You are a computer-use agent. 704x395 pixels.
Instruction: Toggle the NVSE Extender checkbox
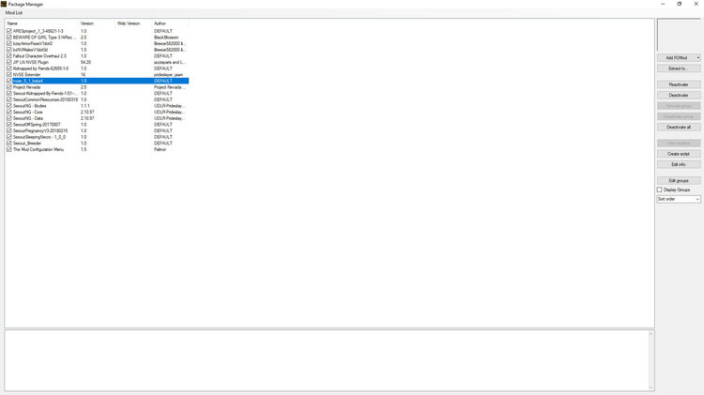coord(9,74)
